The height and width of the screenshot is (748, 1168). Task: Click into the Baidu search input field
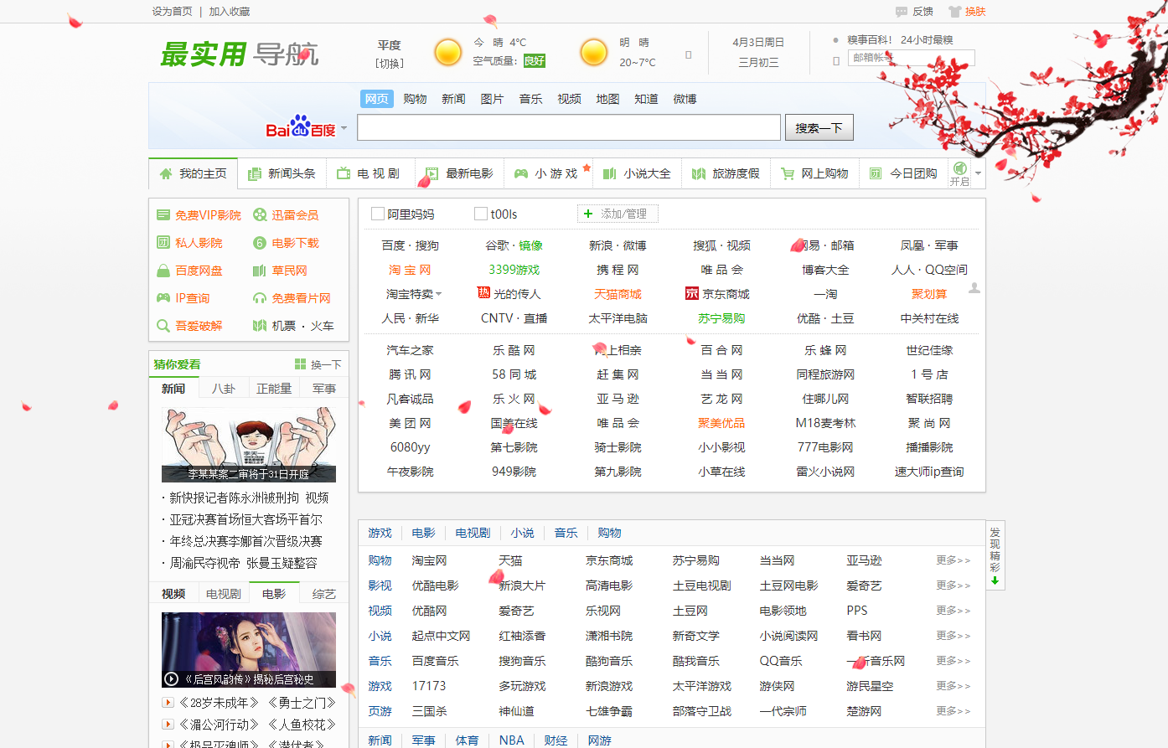click(x=569, y=127)
